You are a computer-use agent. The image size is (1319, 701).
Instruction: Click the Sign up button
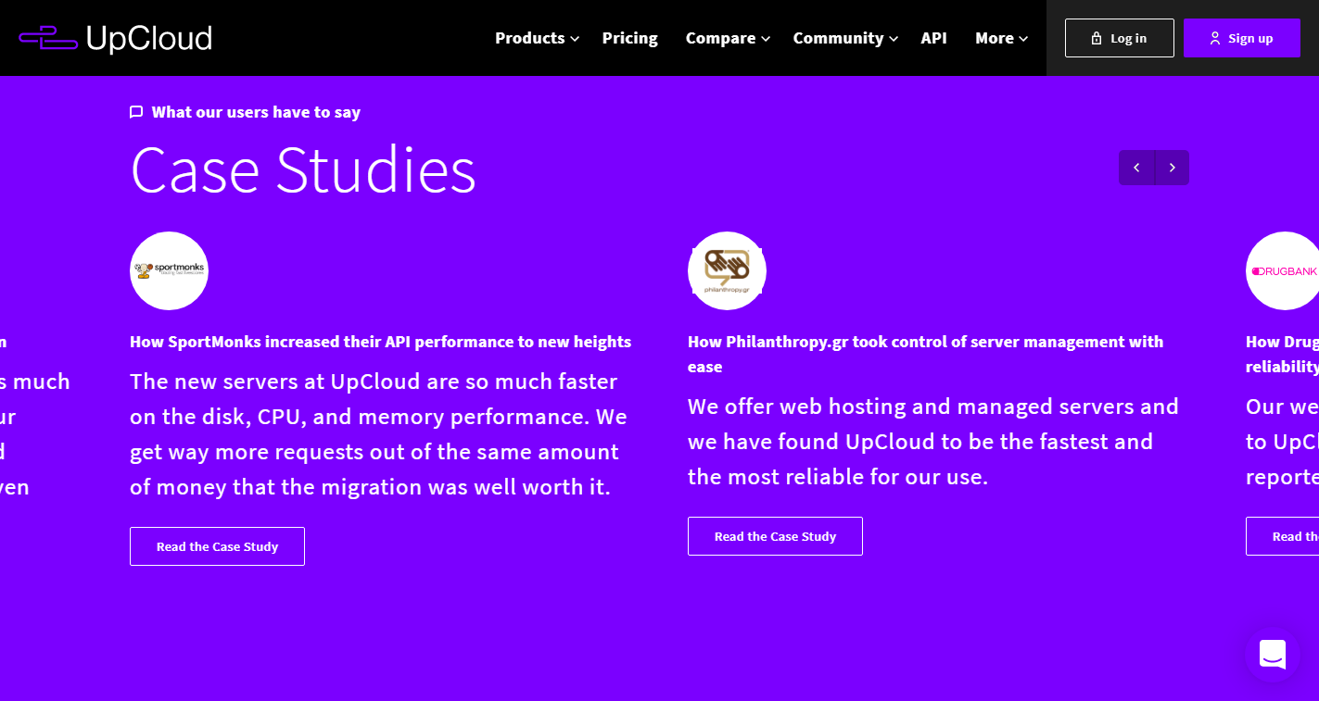tap(1241, 38)
